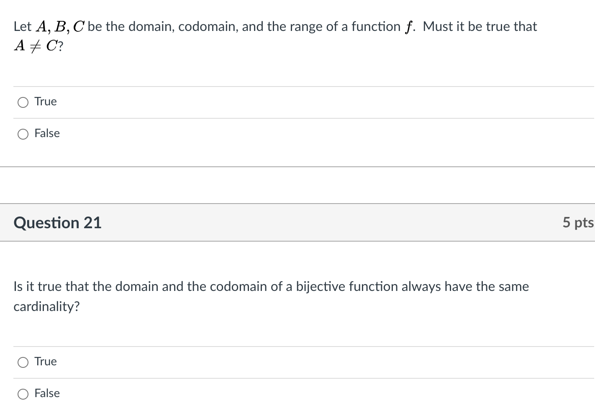The width and height of the screenshot is (595, 418).
Task: Select True for the bijective cardinality question
Action: pos(23,362)
